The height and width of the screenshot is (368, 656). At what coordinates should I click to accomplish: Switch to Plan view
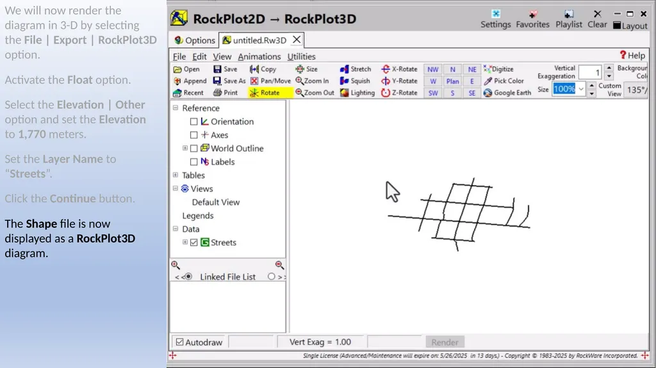453,81
